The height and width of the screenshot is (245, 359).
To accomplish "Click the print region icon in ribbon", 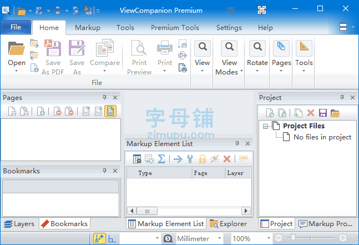I will pyautogui.click(x=183, y=43).
